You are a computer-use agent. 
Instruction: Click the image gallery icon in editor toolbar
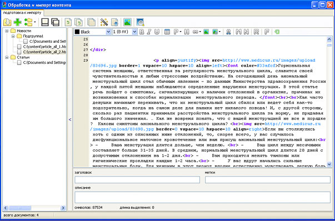[x=214, y=32]
